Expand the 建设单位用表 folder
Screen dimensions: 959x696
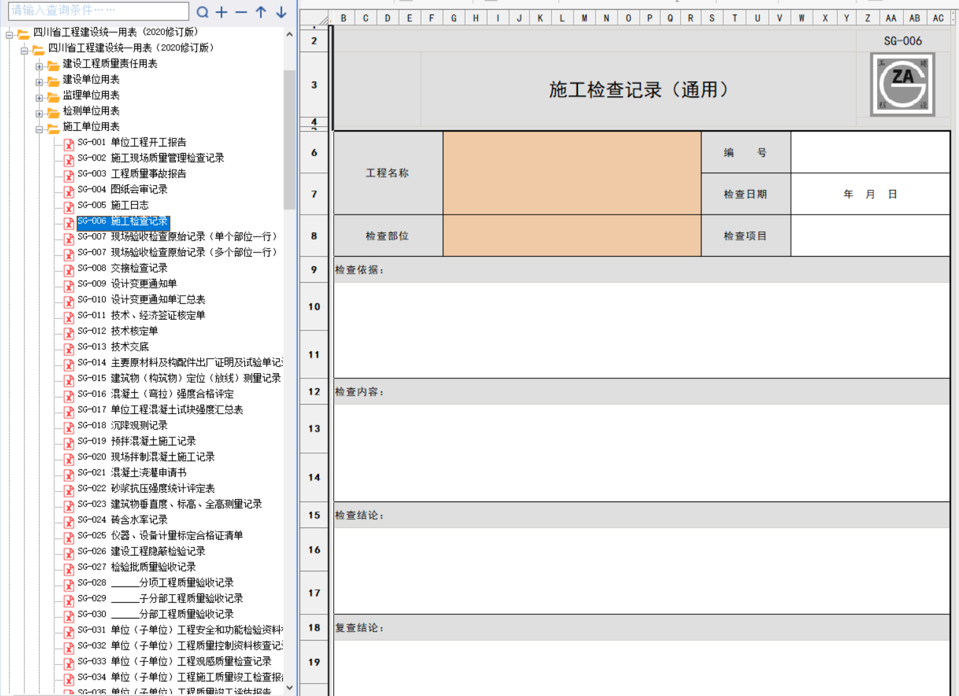point(40,82)
